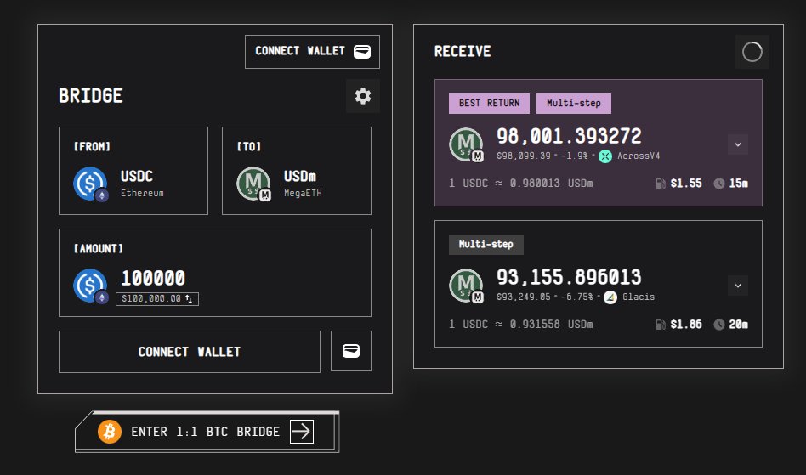This screenshot has height=475, width=806.
Task: Open bridge settings gear icon
Action: point(363,96)
